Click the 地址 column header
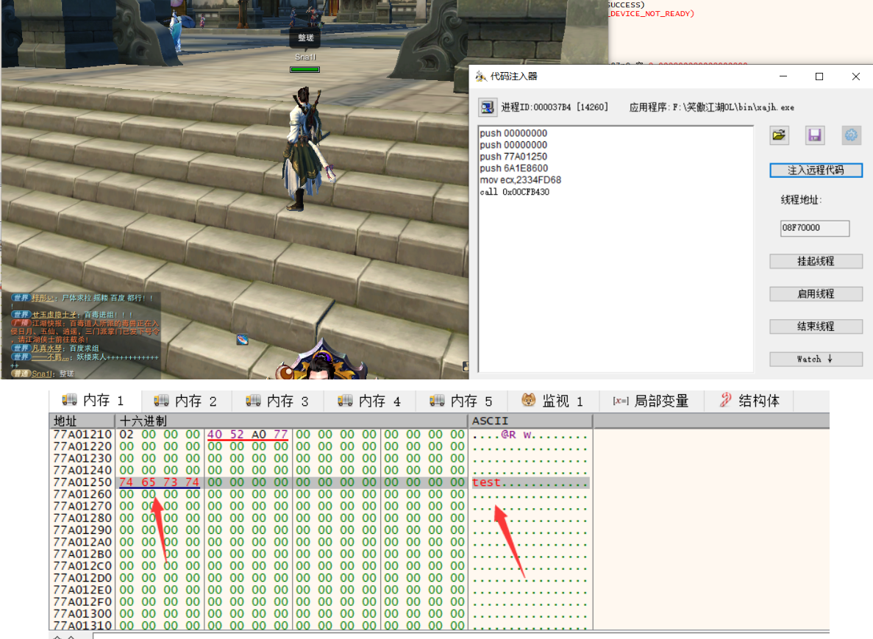Image resolution: width=873 pixels, height=639 pixels. 82,421
